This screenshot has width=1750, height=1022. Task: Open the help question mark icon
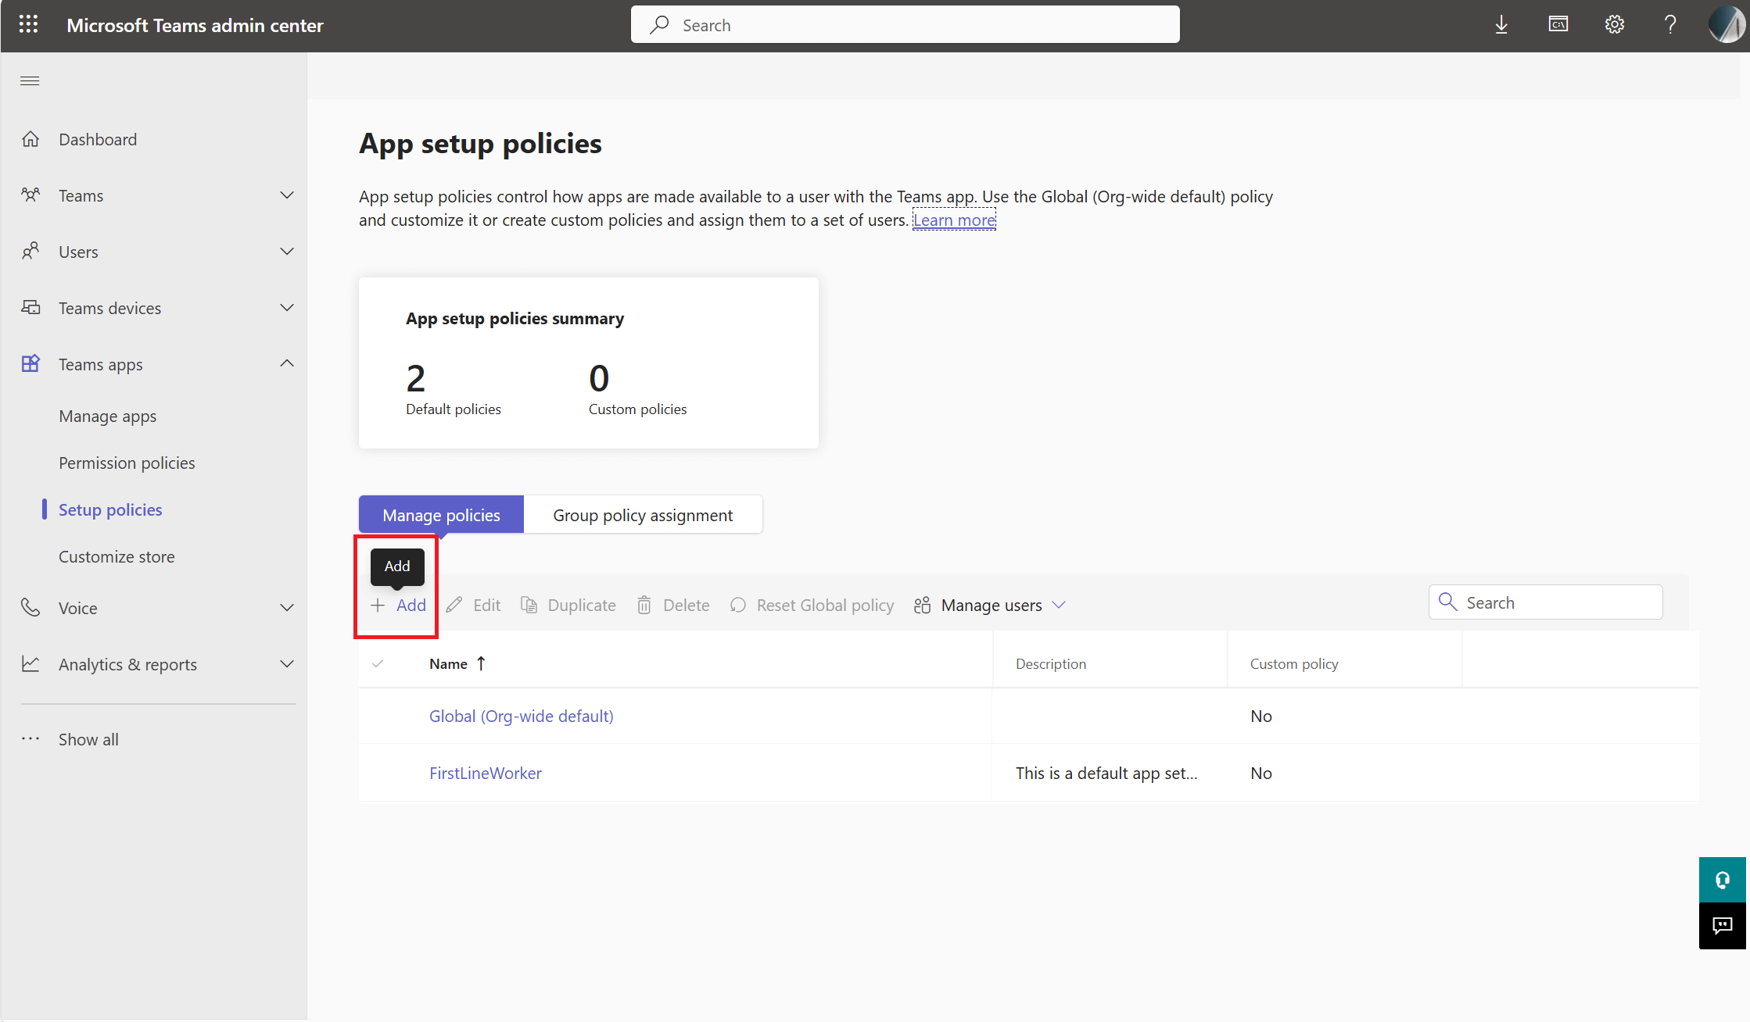[x=1670, y=25]
